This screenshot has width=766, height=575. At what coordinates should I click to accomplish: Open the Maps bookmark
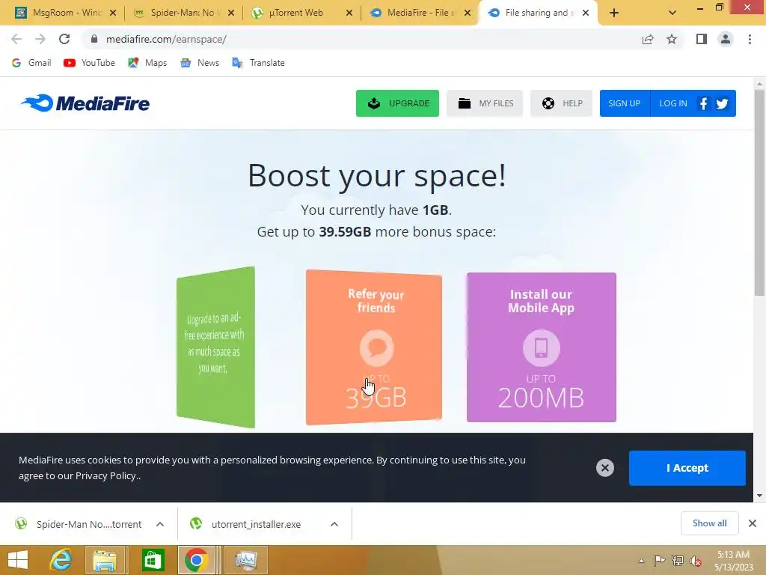point(147,63)
